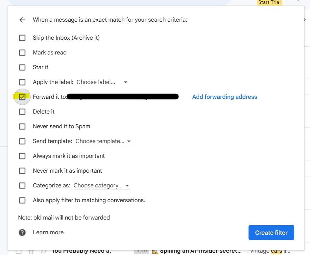310x255 pixels.
Task: Click the right chevron at the top right
Action: click(305, 19)
